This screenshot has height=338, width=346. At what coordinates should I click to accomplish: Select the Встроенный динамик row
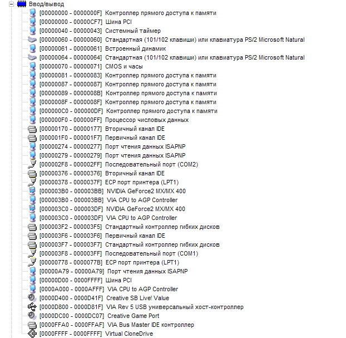102,48
